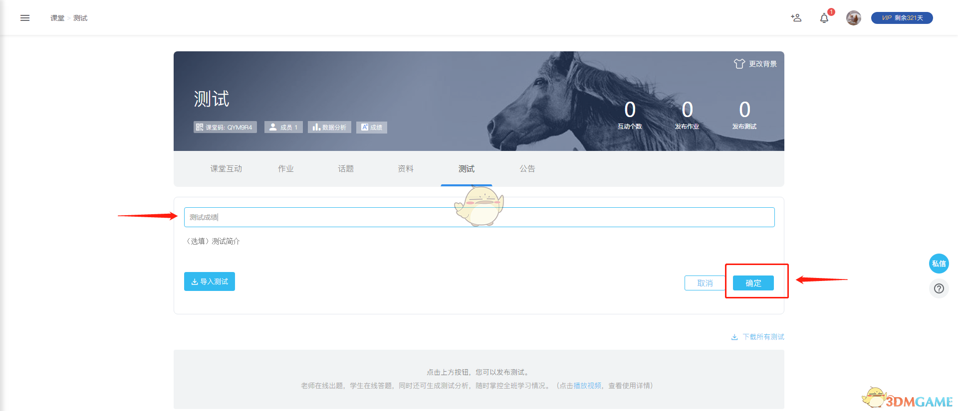Cancel with the 取消 button
The height and width of the screenshot is (411, 958).
705,283
